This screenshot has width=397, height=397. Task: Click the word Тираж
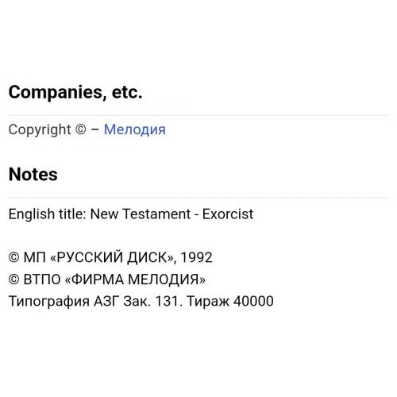pyautogui.click(x=208, y=302)
